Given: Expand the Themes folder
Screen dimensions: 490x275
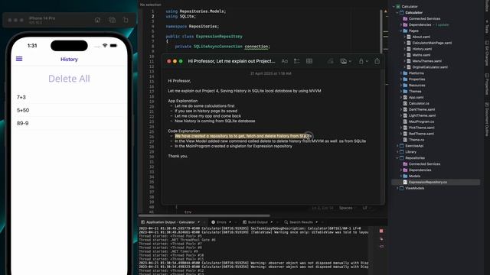Looking at the screenshot, I should (x=401, y=92).
